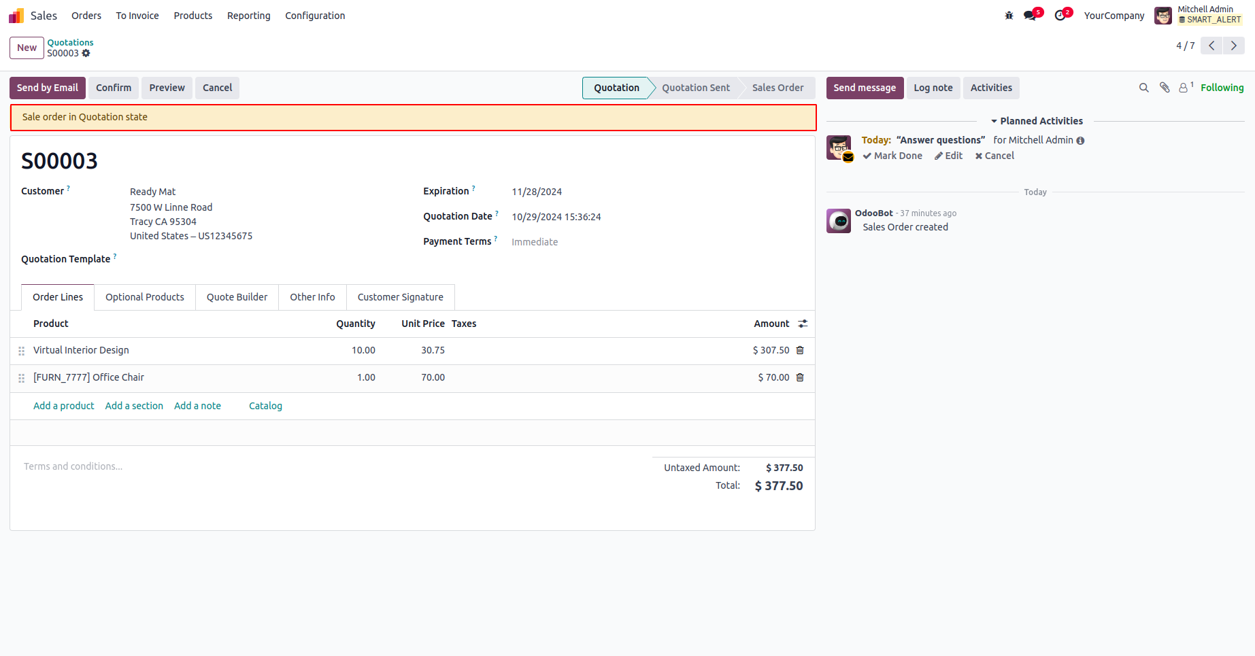This screenshot has height=656, width=1255.
Task: Open the followers list icon
Action: [x=1184, y=88]
